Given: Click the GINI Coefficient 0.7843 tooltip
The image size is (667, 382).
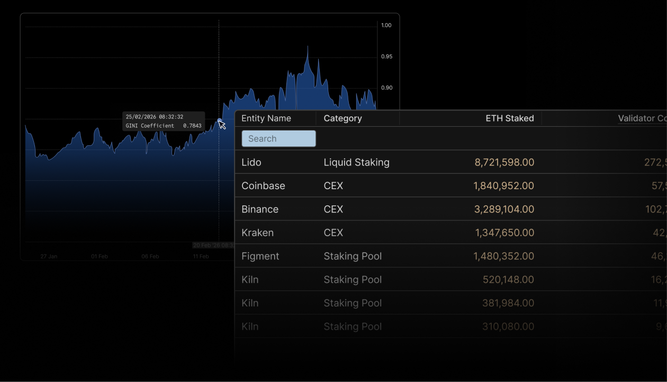Looking at the screenshot, I should (x=164, y=121).
